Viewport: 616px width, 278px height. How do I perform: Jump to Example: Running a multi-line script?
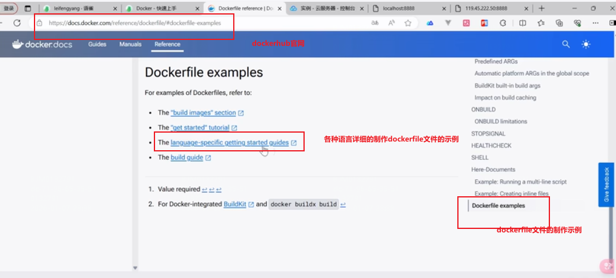[520, 182]
